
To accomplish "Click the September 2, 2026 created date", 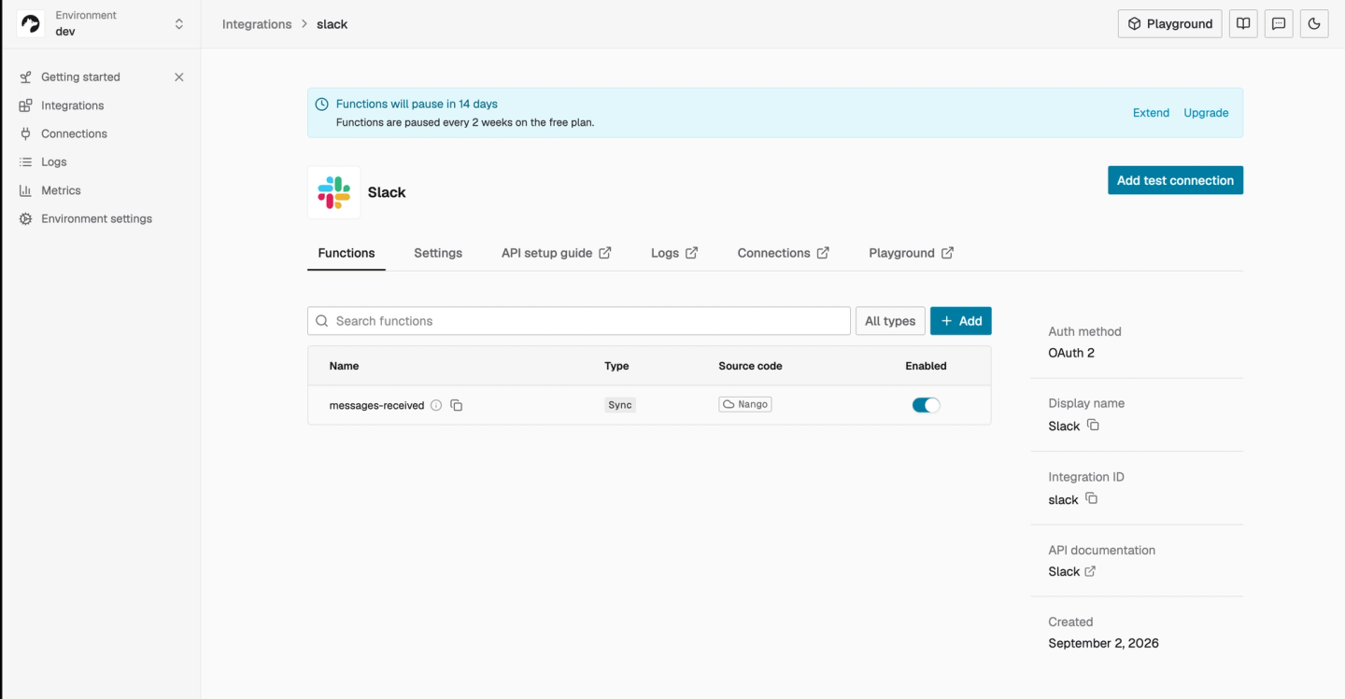I will click(x=1103, y=643).
